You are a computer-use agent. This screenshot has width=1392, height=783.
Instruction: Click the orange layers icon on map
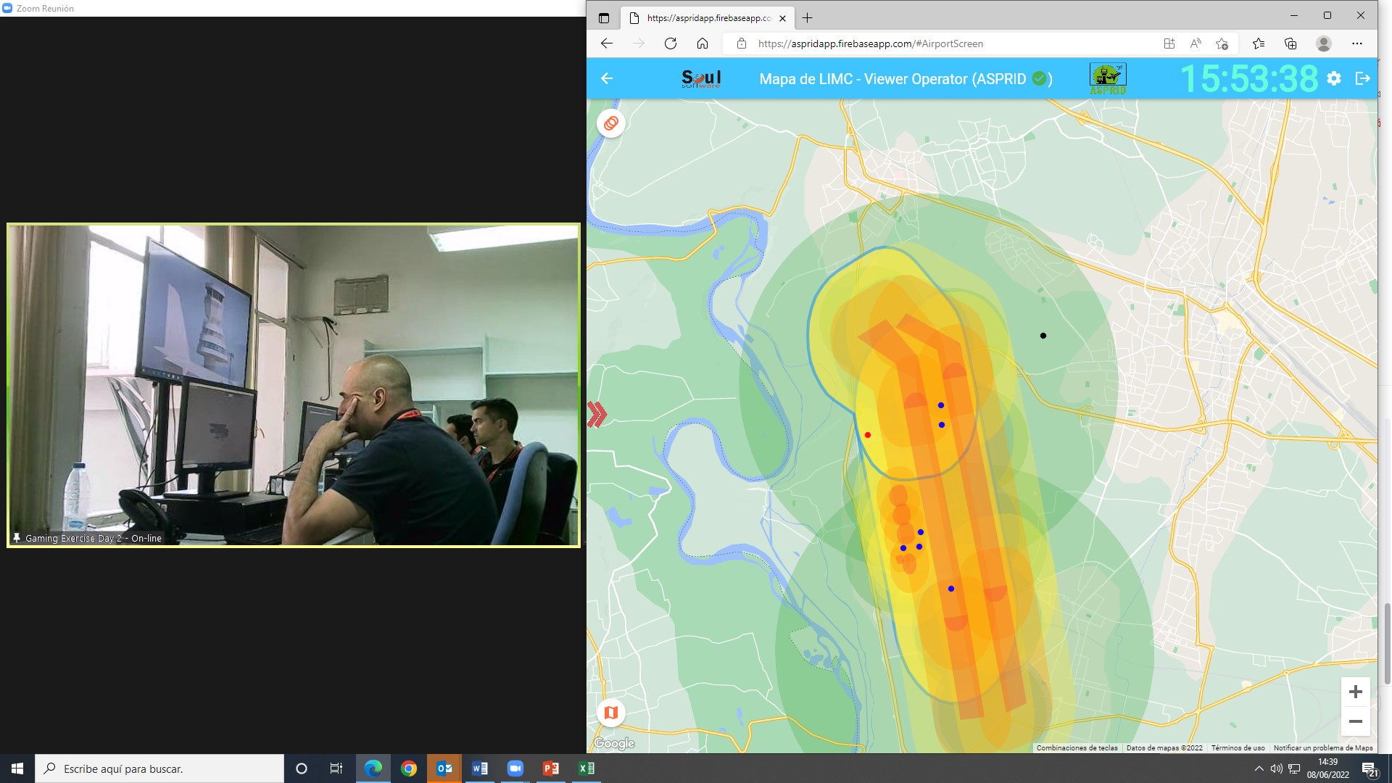(611, 123)
